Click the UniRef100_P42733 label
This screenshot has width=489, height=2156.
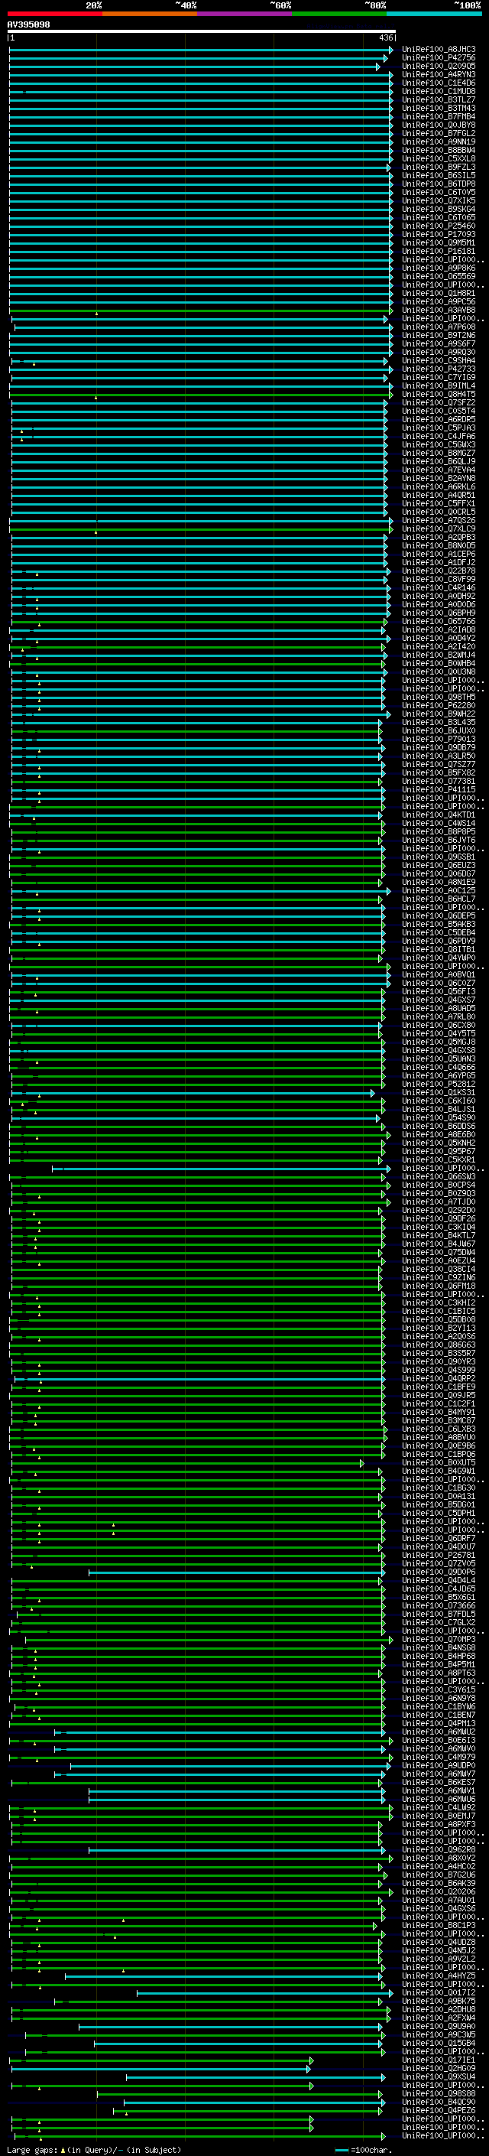[x=439, y=369]
